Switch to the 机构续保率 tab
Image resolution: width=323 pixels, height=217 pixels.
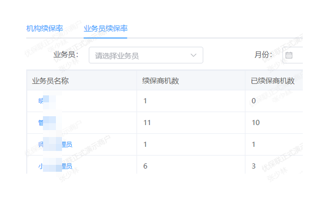(x=44, y=28)
